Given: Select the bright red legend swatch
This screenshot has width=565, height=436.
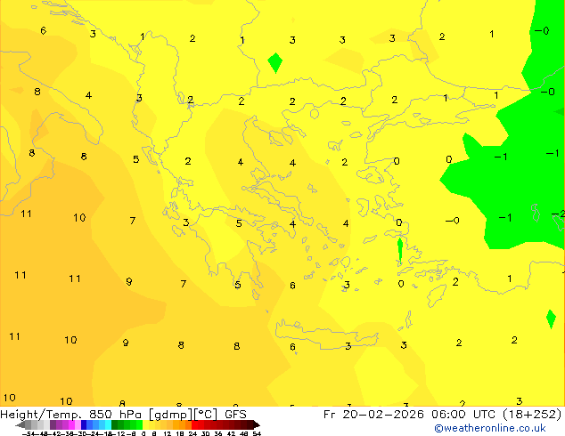Looking at the screenshot, I should [194, 424].
